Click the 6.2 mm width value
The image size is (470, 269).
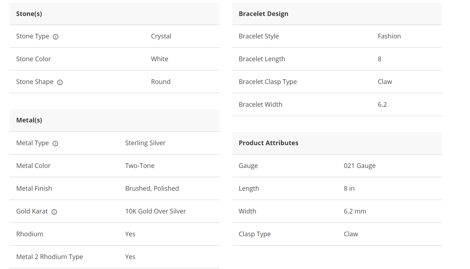point(355,211)
